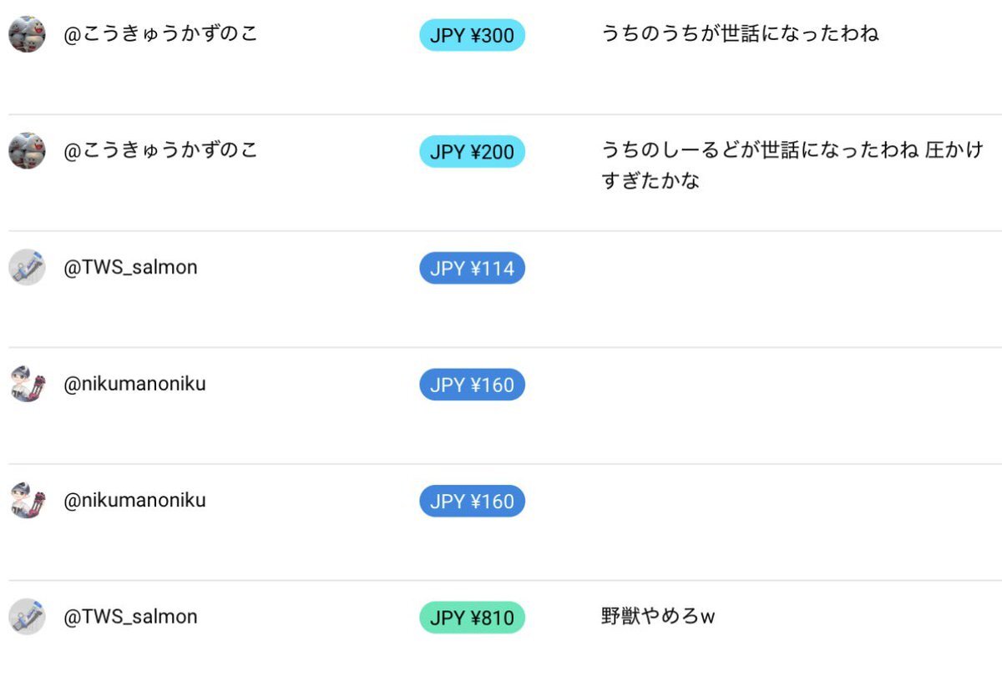The width and height of the screenshot is (1002, 681).
Task: Click the light blue JPY ¥200 badge
Action: click(472, 152)
